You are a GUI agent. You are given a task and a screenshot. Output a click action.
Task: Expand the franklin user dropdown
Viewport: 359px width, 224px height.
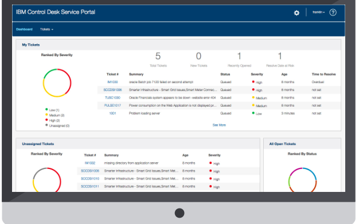[318, 12]
